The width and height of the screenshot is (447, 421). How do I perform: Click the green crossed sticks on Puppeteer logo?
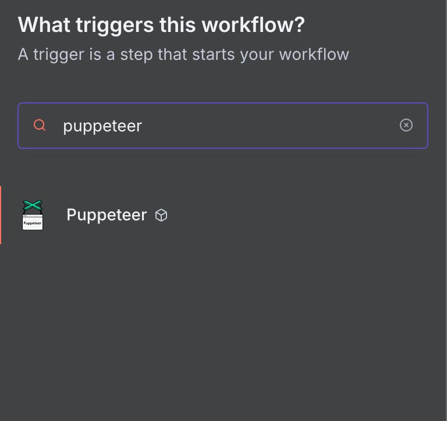coord(33,205)
